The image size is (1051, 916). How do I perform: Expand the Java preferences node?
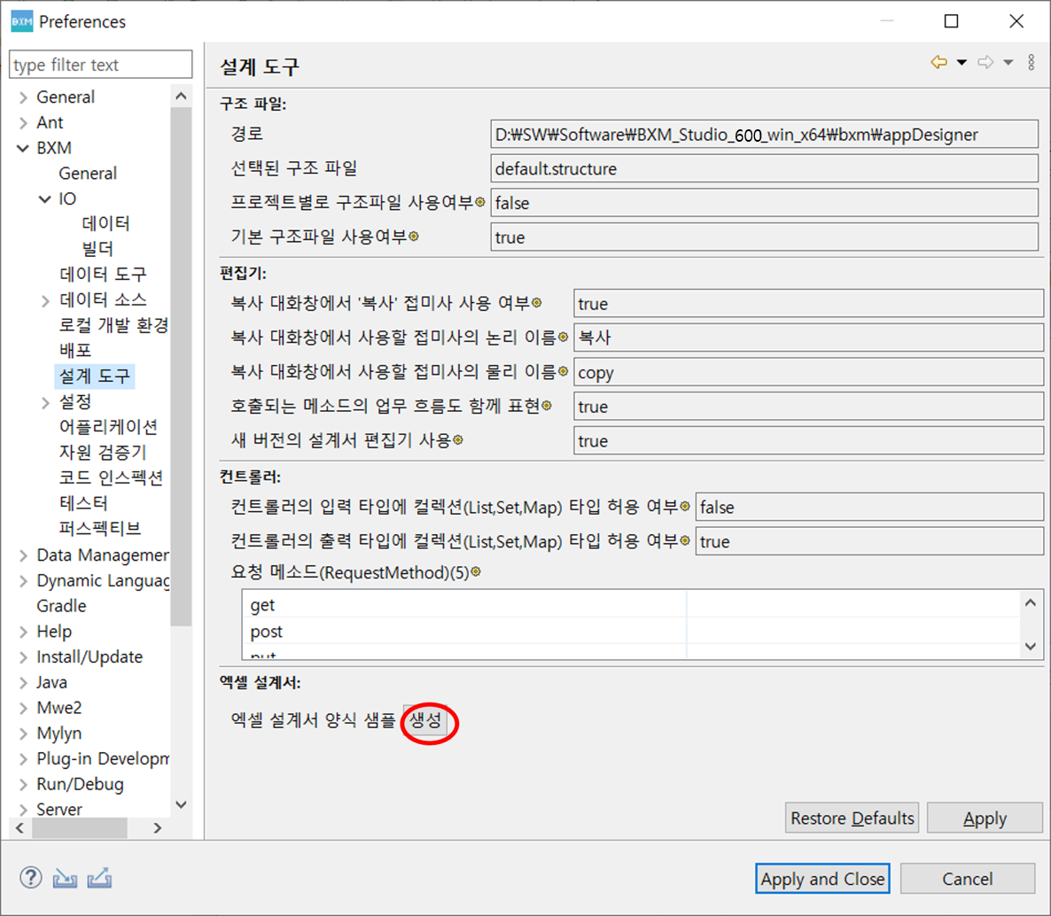[23, 683]
